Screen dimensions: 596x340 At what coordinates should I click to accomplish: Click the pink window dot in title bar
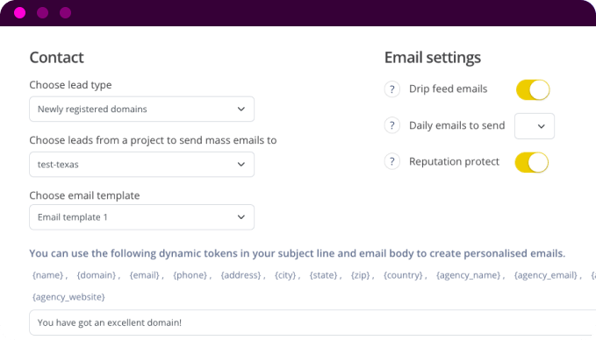20,13
